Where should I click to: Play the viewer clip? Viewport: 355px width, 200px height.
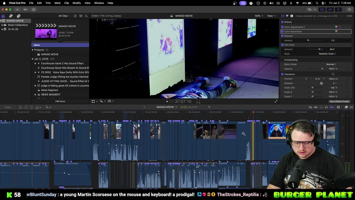click(x=167, y=102)
